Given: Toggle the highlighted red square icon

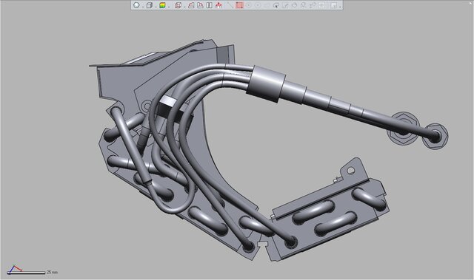Looking at the screenshot, I should coord(239,5).
